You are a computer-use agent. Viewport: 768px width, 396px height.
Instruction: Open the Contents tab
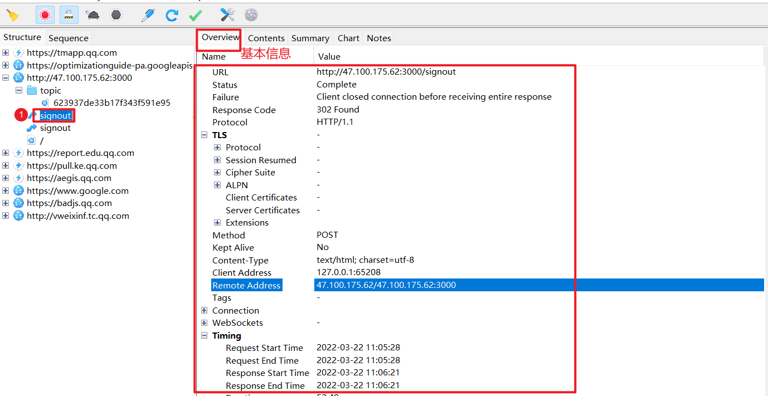pos(266,38)
